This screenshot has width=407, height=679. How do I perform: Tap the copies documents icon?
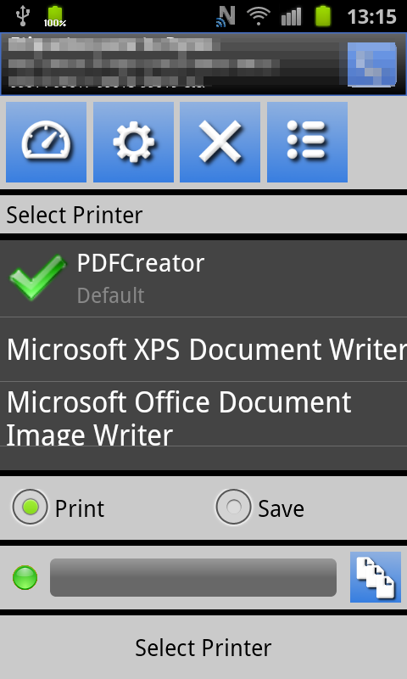coord(376,577)
